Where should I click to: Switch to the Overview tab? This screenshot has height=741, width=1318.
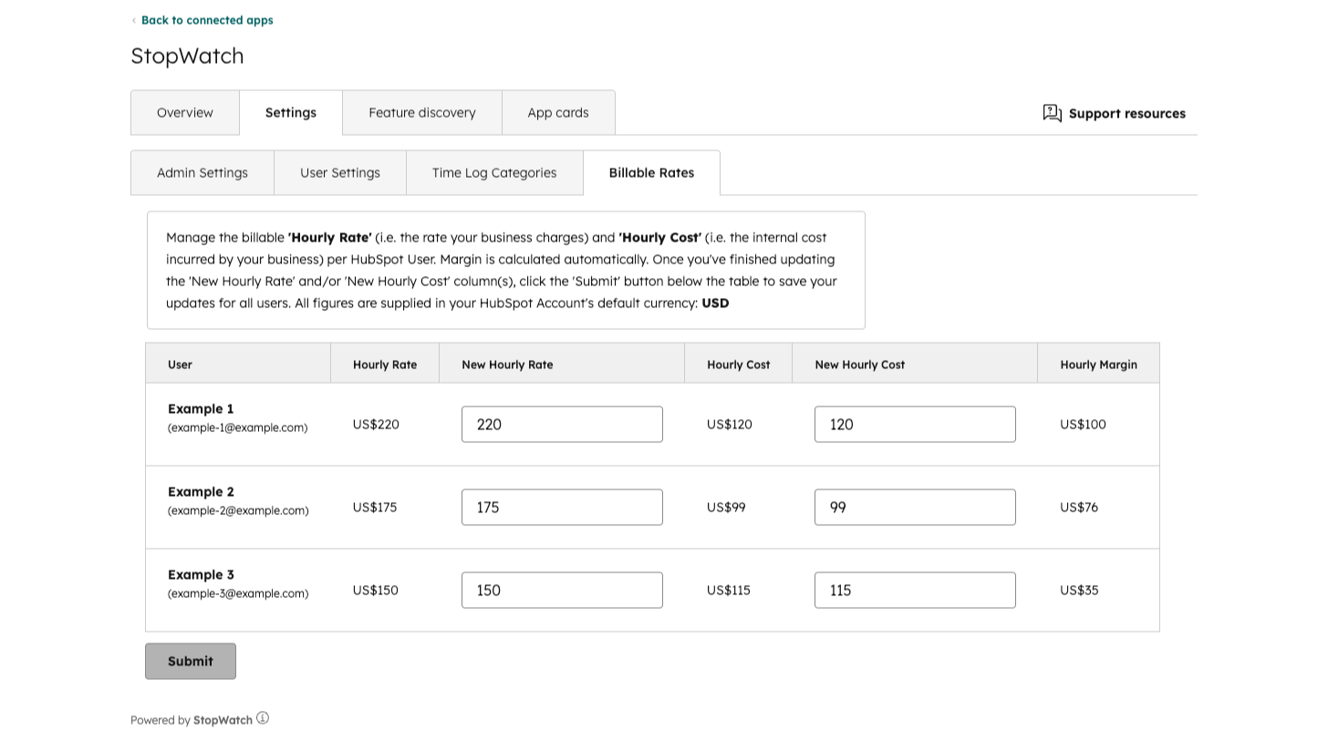(x=184, y=112)
